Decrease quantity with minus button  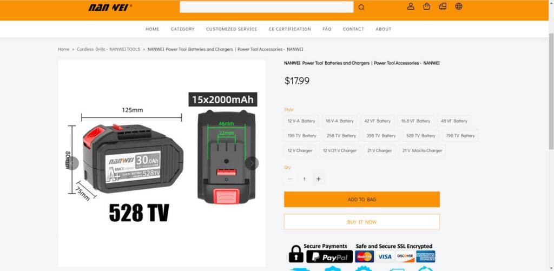tap(290, 179)
